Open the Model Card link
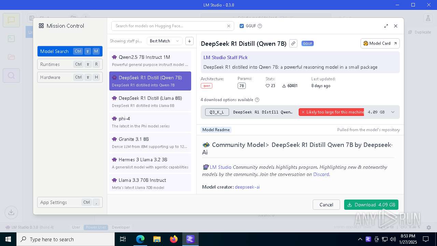 [x=380, y=43]
